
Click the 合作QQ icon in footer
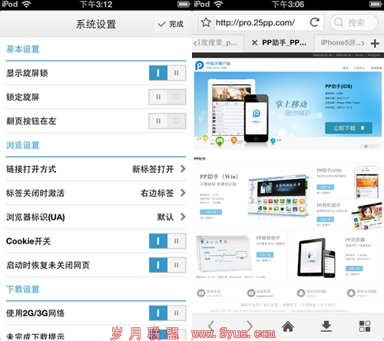point(351,293)
